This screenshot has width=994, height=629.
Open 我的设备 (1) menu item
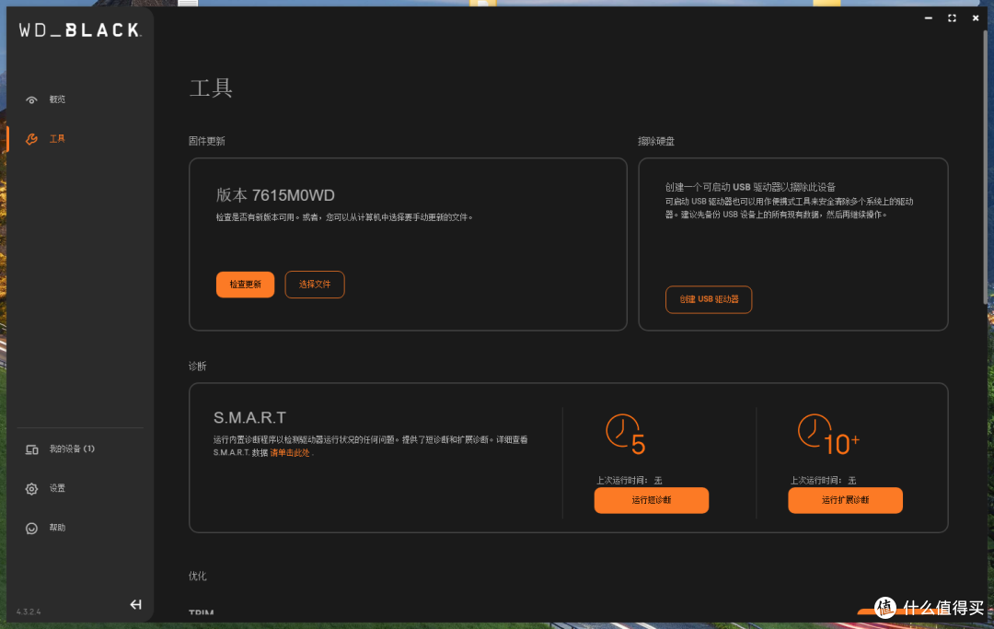point(73,448)
